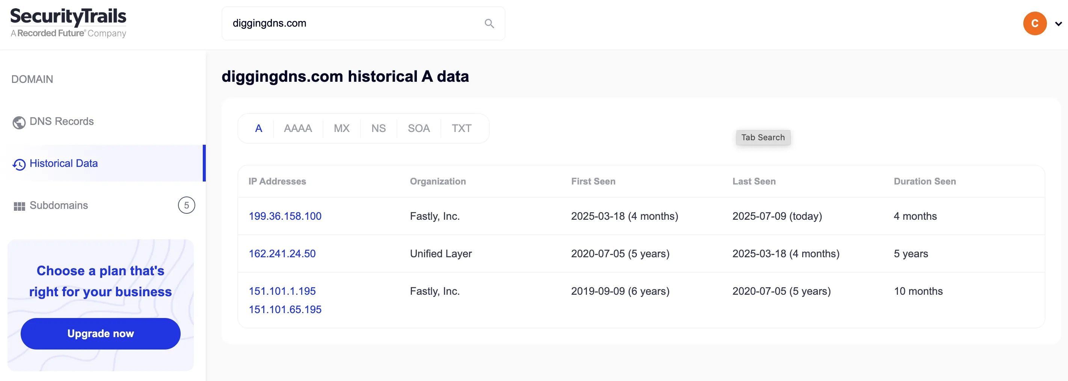Screen dimensions: 1068x381
Task: Click the orange user avatar
Action: (1035, 24)
